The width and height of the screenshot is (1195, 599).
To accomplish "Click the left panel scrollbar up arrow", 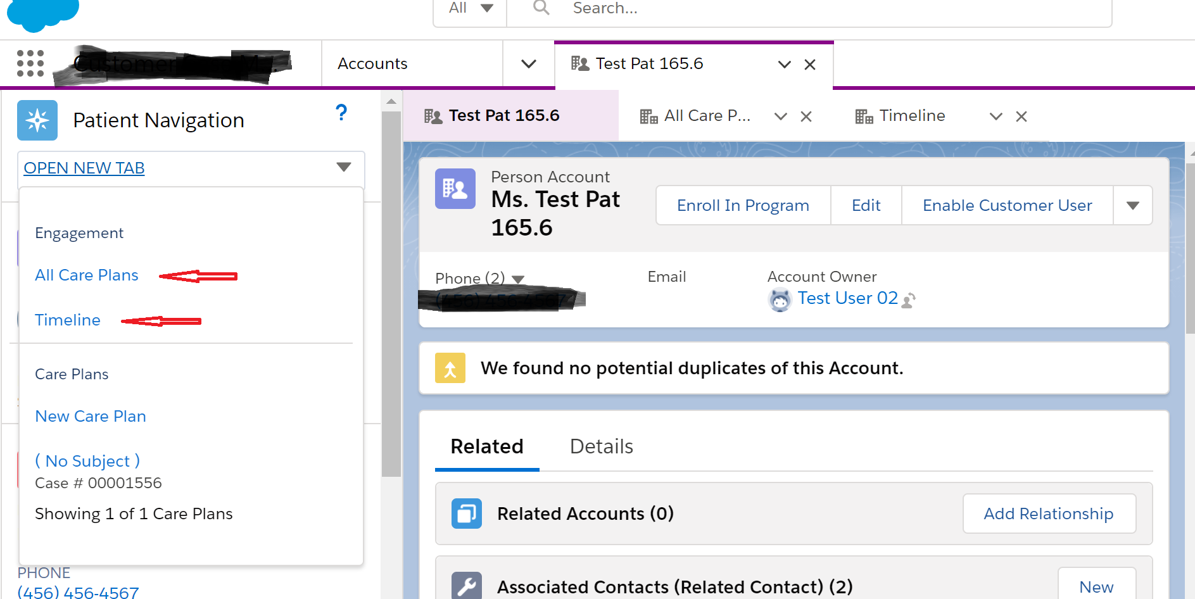I will pyautogui.click(x=391, y=101).
